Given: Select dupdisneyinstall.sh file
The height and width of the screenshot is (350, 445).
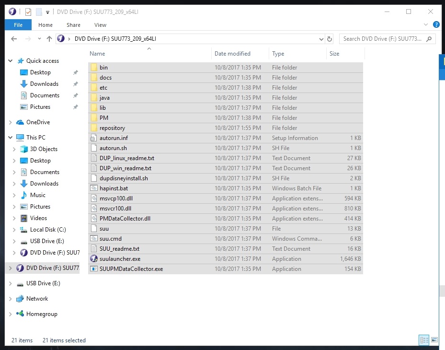Looking at the screenshot, I should point(226,178).
